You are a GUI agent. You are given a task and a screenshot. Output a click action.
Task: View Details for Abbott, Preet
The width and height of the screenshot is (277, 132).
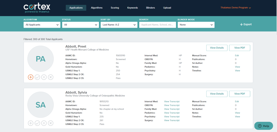217,48
